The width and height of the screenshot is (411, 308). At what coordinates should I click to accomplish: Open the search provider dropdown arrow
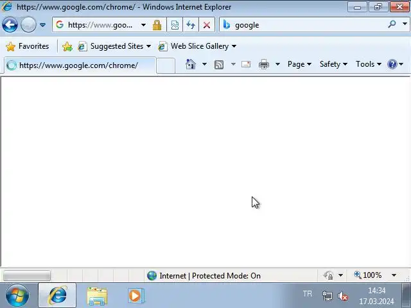tap(405, 24)
